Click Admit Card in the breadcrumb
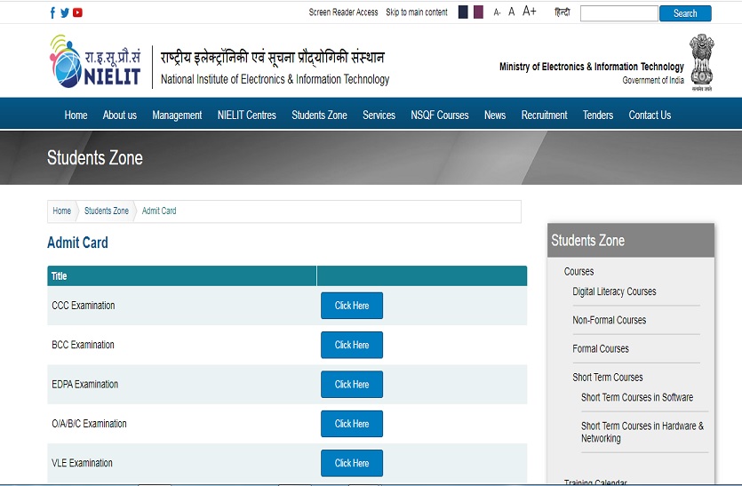The image size is (742, 486). (159, 211)
